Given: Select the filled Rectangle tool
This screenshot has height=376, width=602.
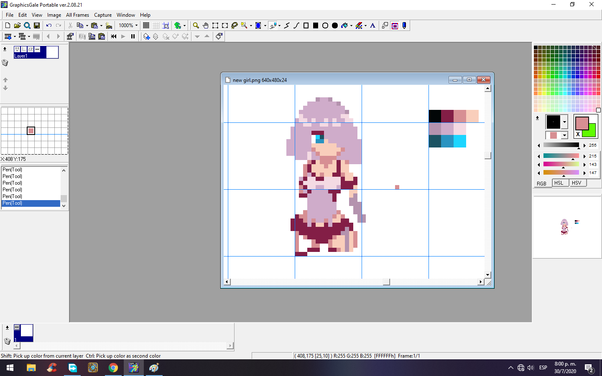Looking at the screenshot, I should coord(316,25).
